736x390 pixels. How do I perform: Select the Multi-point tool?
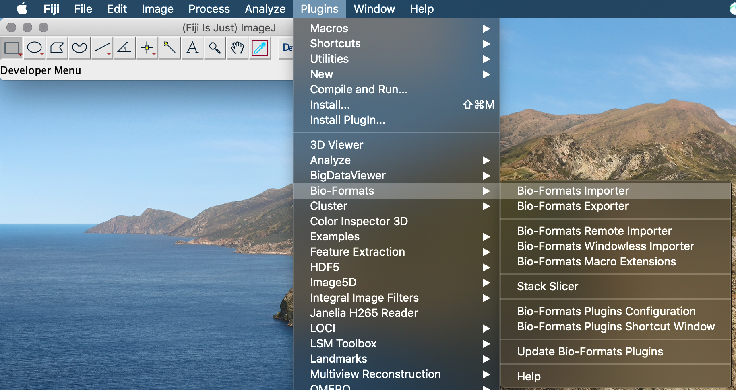click(x=147, y=48)
